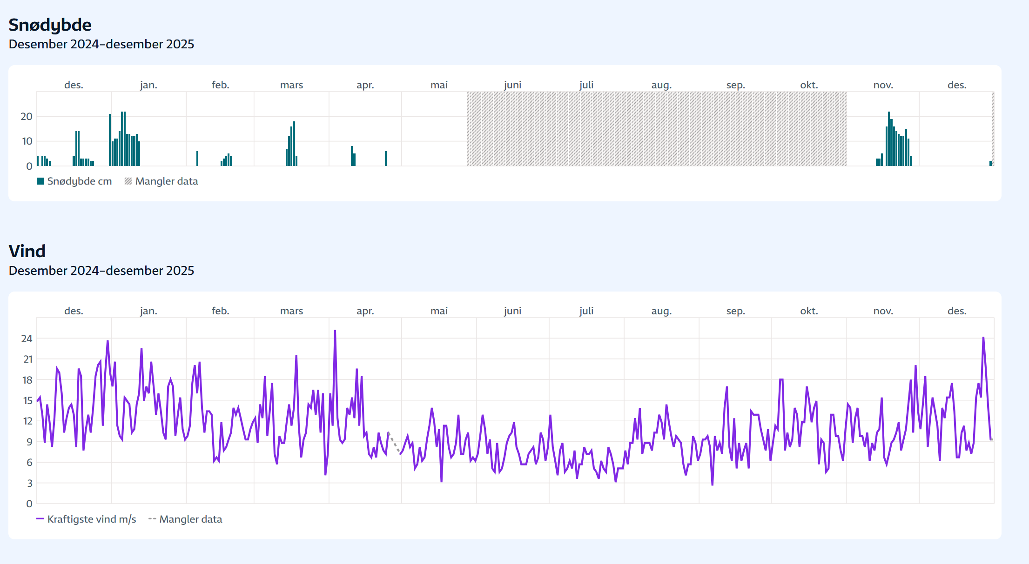Click the 'nov.' label above wind chart
Image resolution: width=1029 pixels, height=564 pixels.
point(883,311)
